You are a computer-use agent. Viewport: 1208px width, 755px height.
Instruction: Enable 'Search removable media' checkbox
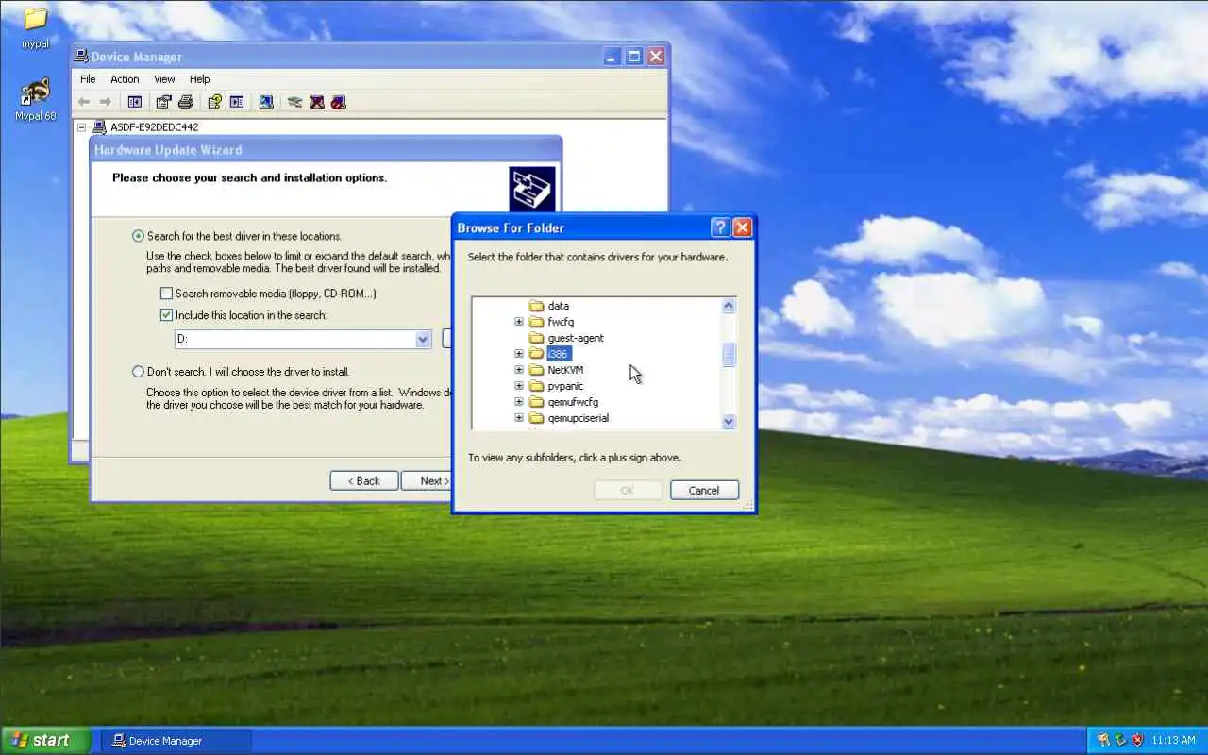tap(166, 294)
